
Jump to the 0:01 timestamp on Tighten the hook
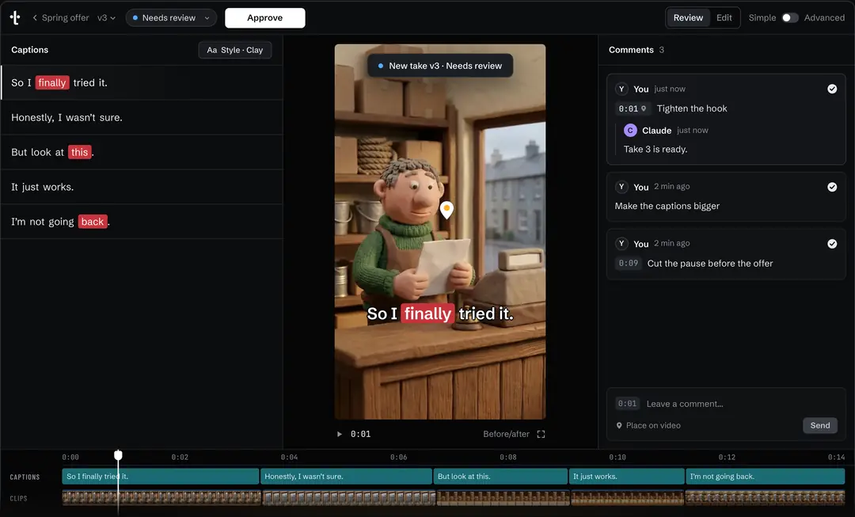pos(632,108)
